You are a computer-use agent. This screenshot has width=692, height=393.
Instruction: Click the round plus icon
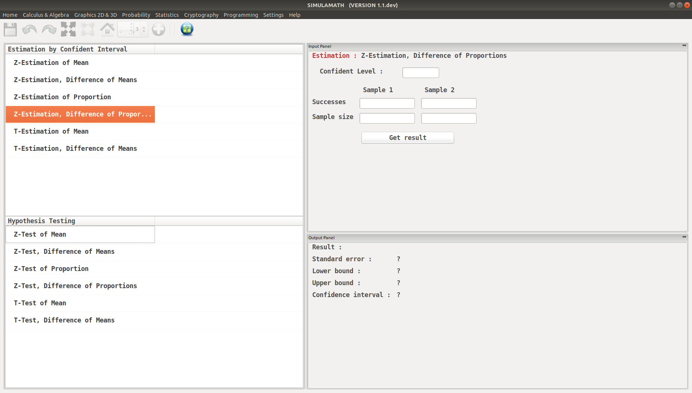pos(158,29)
